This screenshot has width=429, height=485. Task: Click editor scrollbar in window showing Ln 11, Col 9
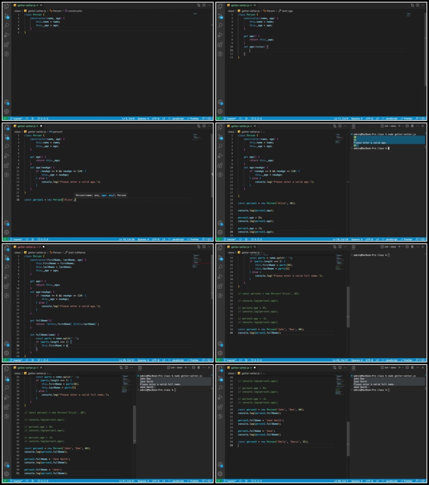[425, 49]
